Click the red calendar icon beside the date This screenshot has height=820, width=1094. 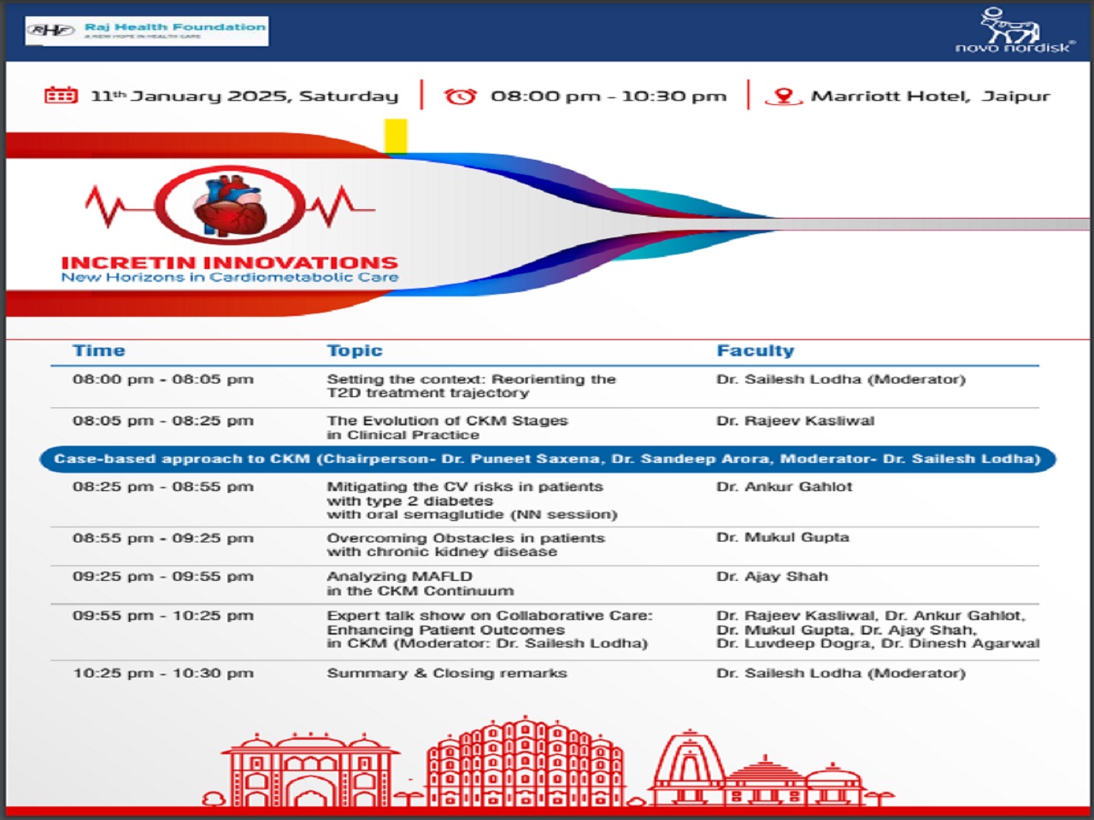61,96
